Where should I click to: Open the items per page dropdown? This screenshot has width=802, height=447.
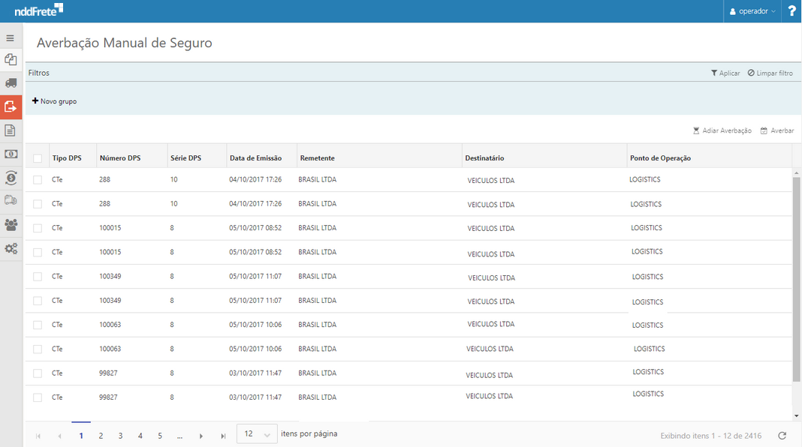point(257,434)
